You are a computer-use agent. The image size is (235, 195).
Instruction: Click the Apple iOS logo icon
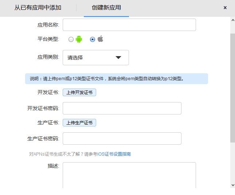(100, 39)
